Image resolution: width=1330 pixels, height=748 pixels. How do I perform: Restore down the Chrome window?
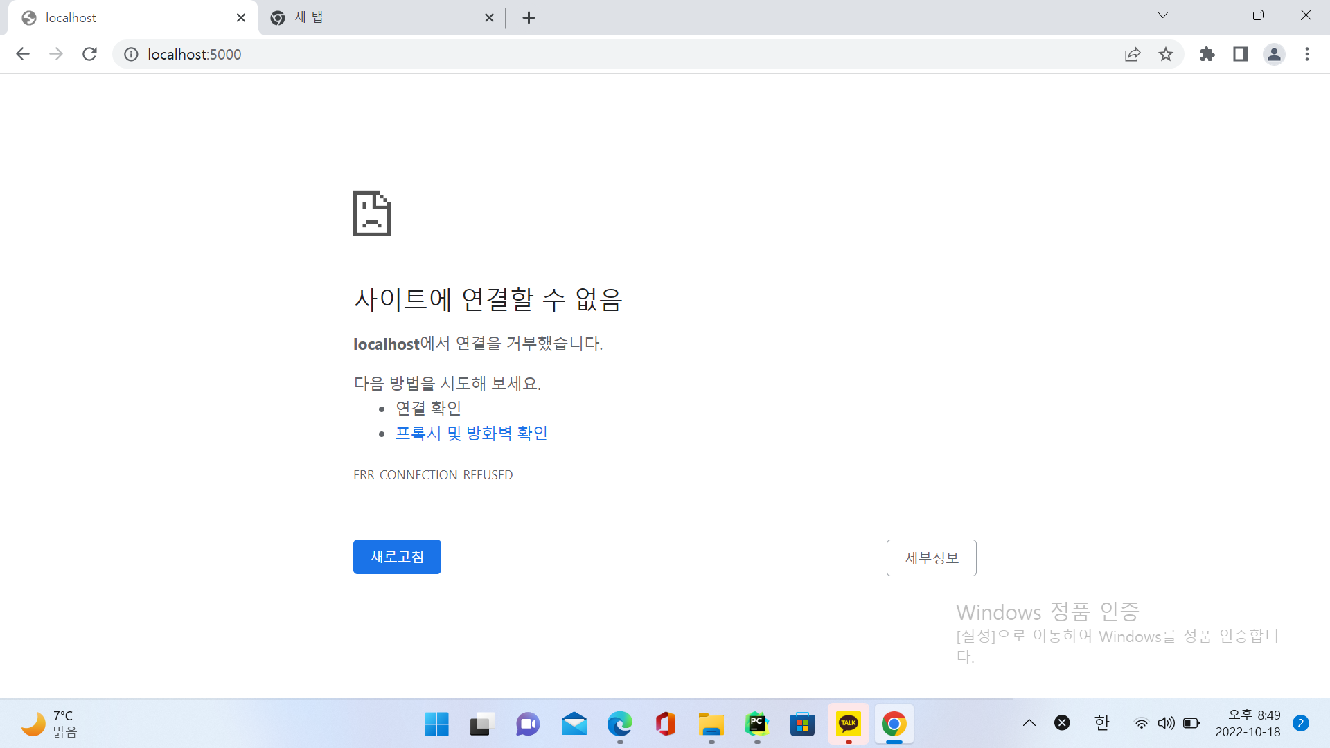tap(1258, 15)
